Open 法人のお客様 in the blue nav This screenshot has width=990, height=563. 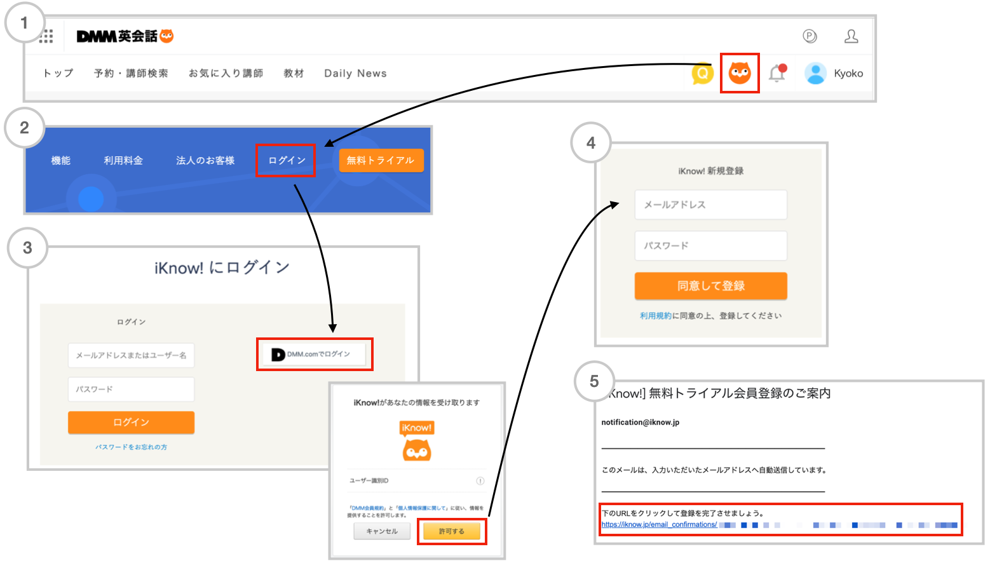205,160
